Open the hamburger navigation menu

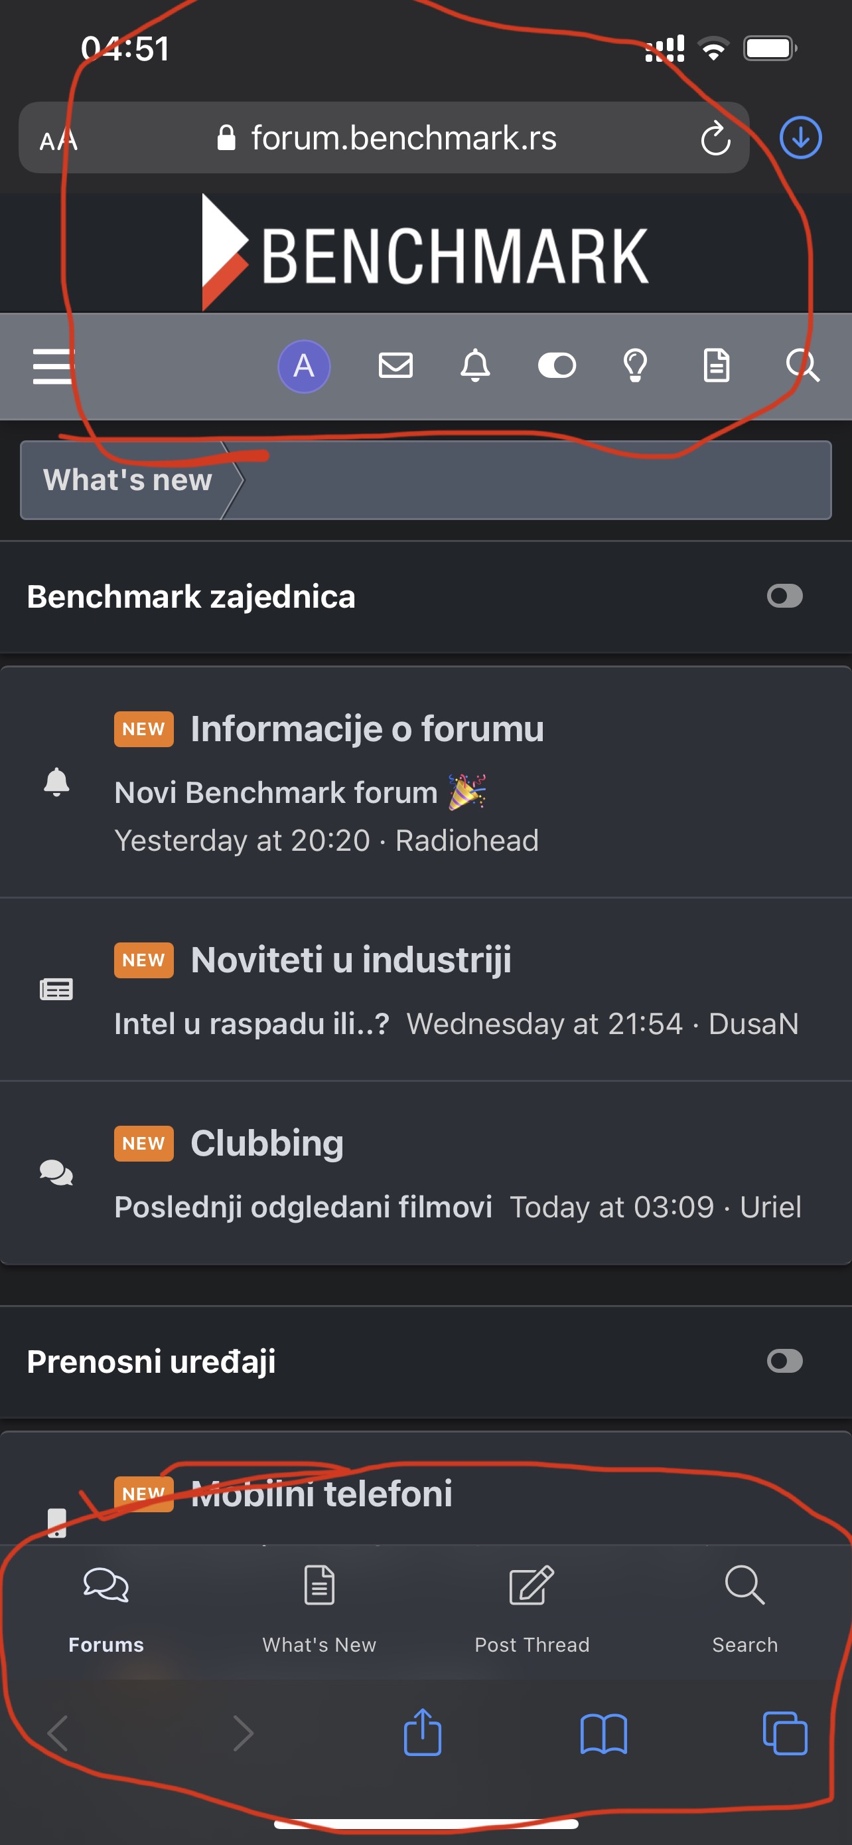click(x=54, y=366)
